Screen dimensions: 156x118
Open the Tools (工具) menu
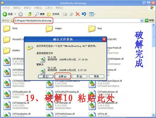point(49,8)
